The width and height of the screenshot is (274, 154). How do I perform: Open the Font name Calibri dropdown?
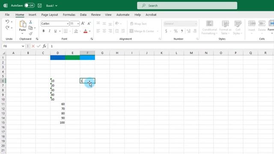[68, 24]
